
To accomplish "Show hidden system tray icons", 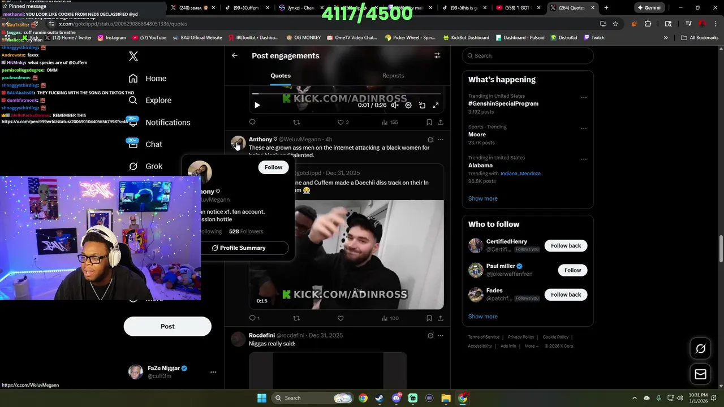I will pyautogui.click(x=634, y=398).
